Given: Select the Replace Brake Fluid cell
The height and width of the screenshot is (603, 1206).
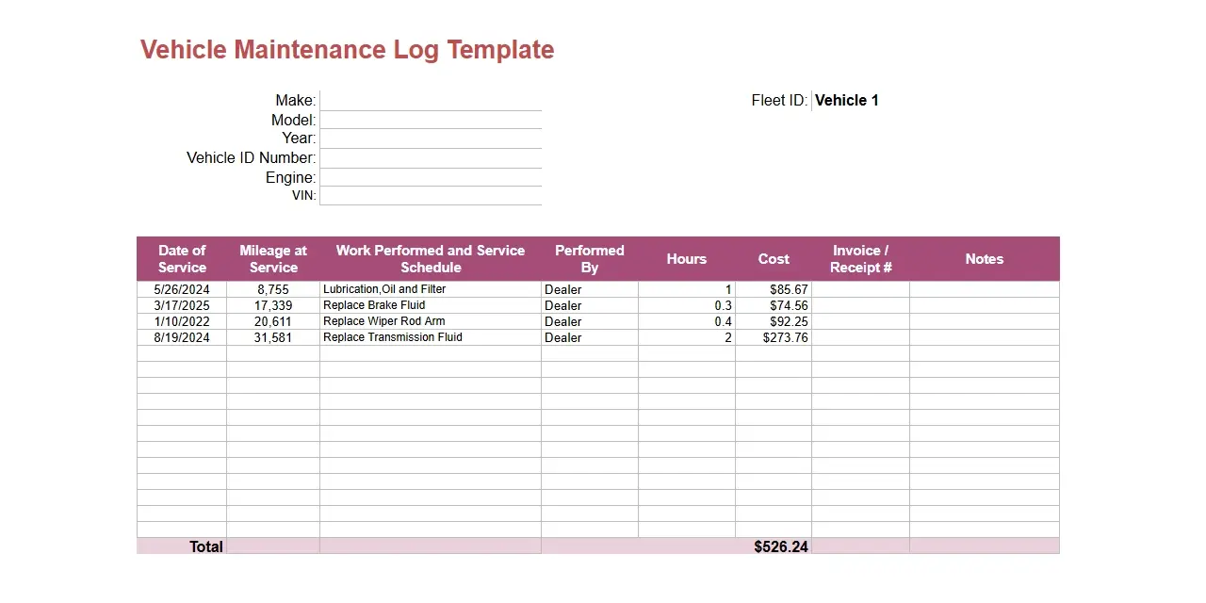Looking at the screenshot, I should tap(431, 306).
